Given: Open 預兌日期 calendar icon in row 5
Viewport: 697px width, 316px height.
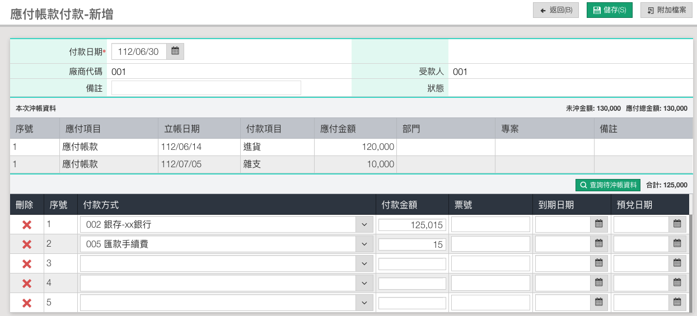Looking at the screenshot, I should pos(677,303).
